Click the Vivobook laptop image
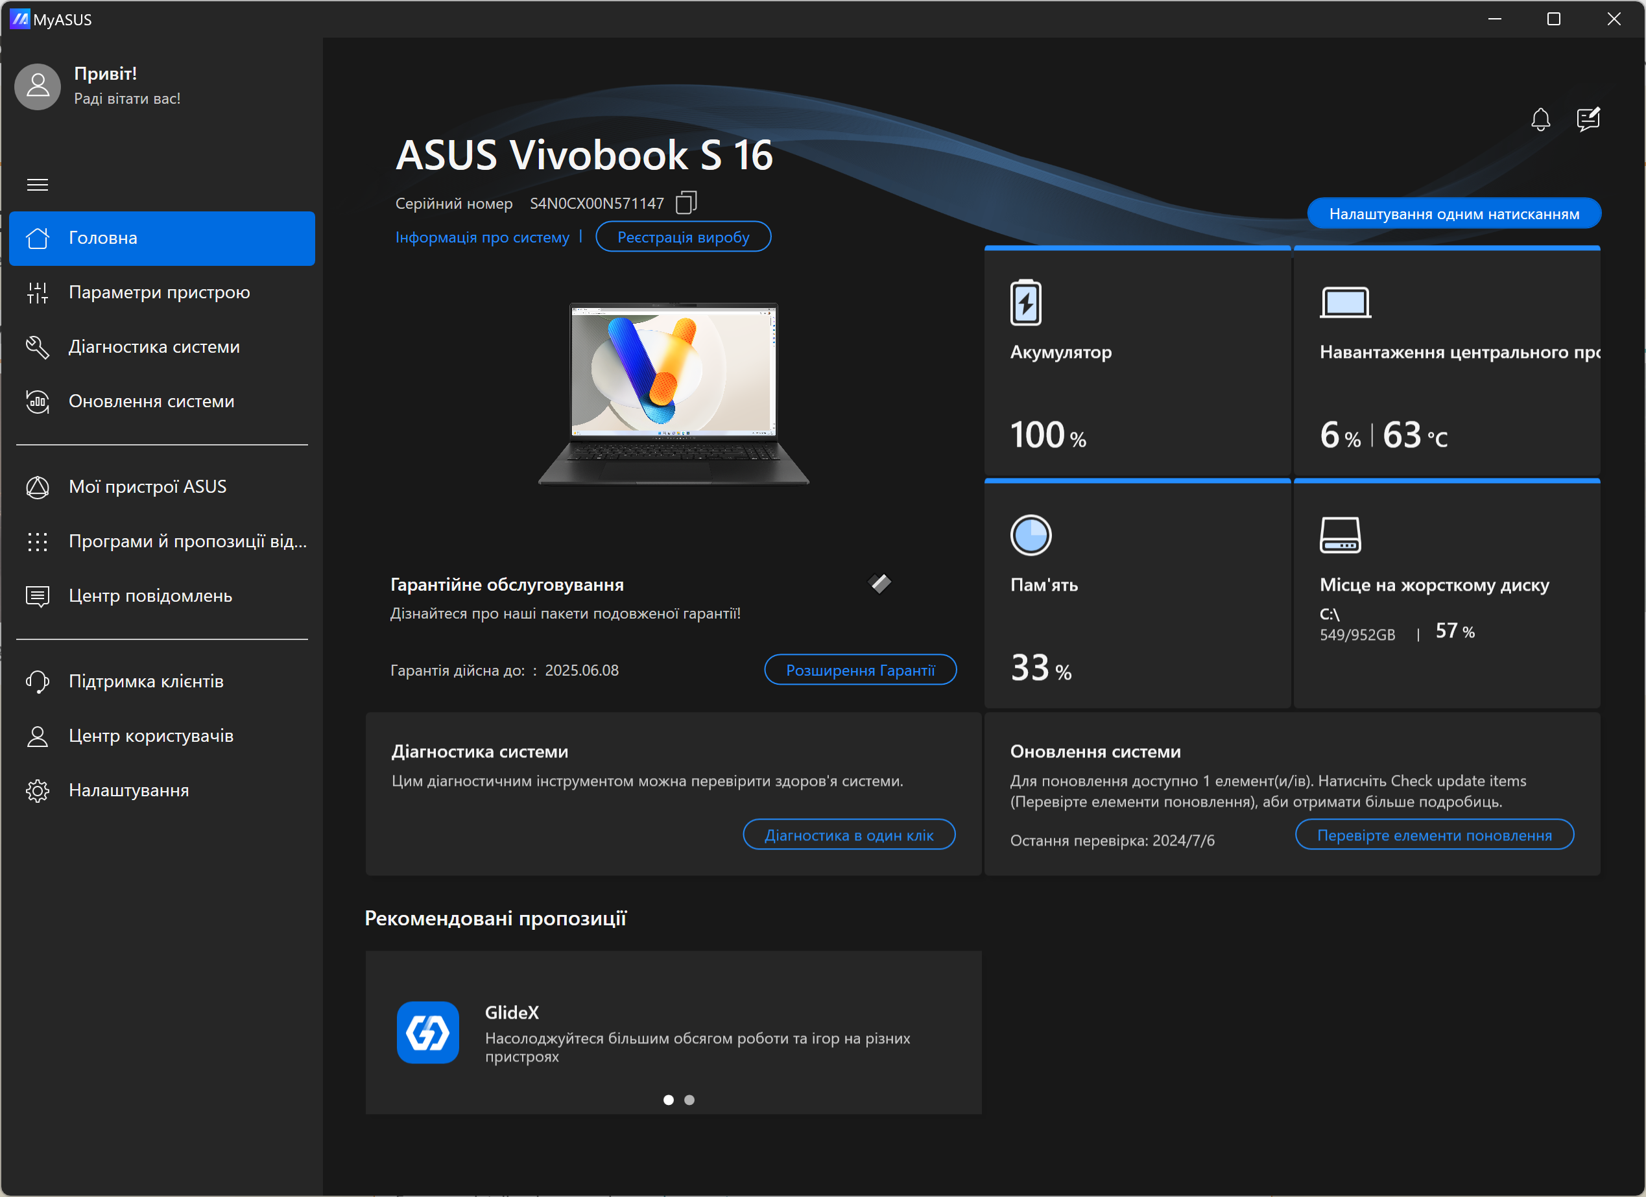Screen dimensions: 1646x1197 tap(673, 393)
